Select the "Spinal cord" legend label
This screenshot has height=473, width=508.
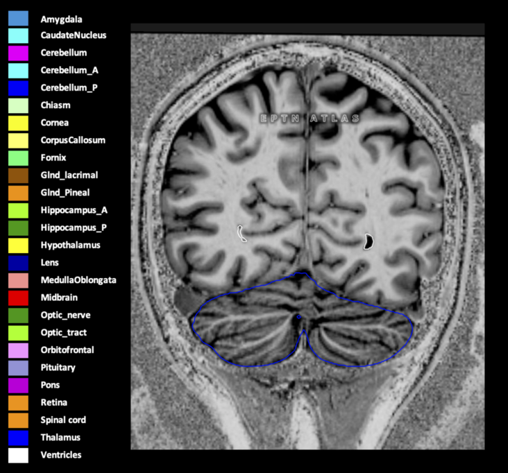click(x=63, y=420)
